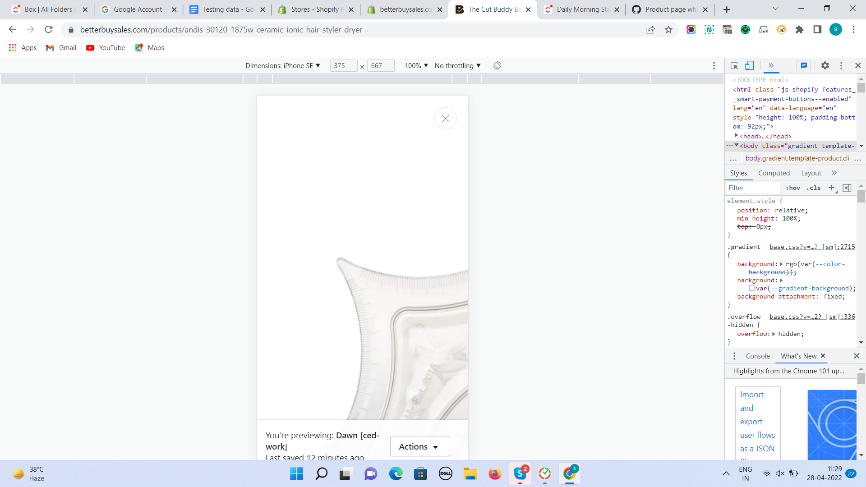Open the Console drawer tab
Image resolution: width=866 pixels, height=487 pixels.
point(757,356)
